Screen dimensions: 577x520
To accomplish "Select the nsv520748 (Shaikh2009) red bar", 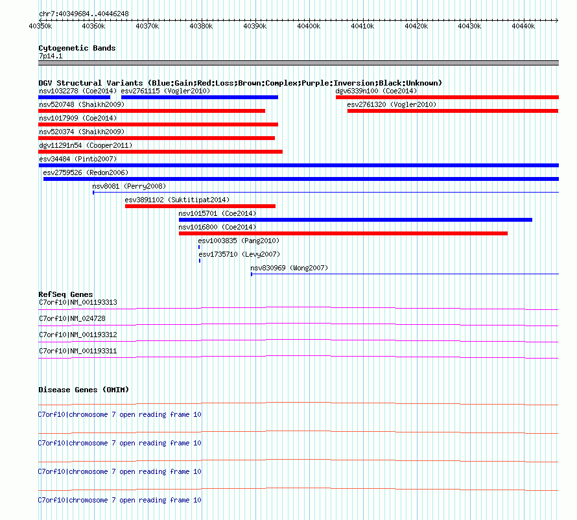I will coord(152,111).
